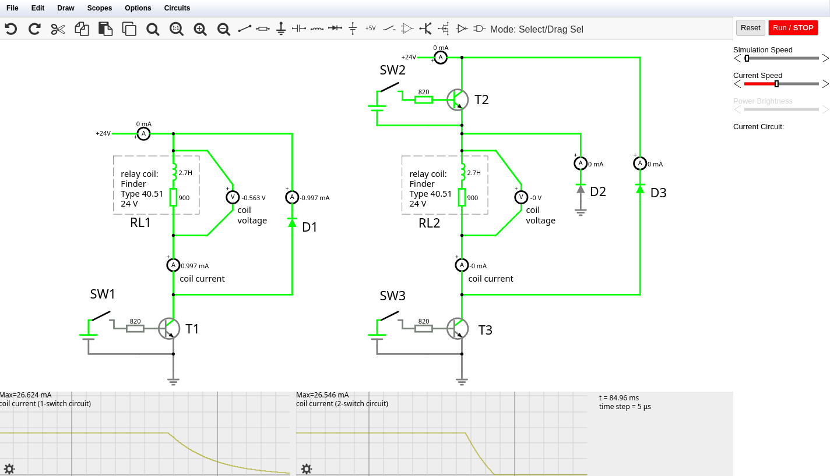The height and width of the screenshot is (476, 830).
Task: Select the Inductor component tool
Action: pyautogui.click(x=316, y=29)
